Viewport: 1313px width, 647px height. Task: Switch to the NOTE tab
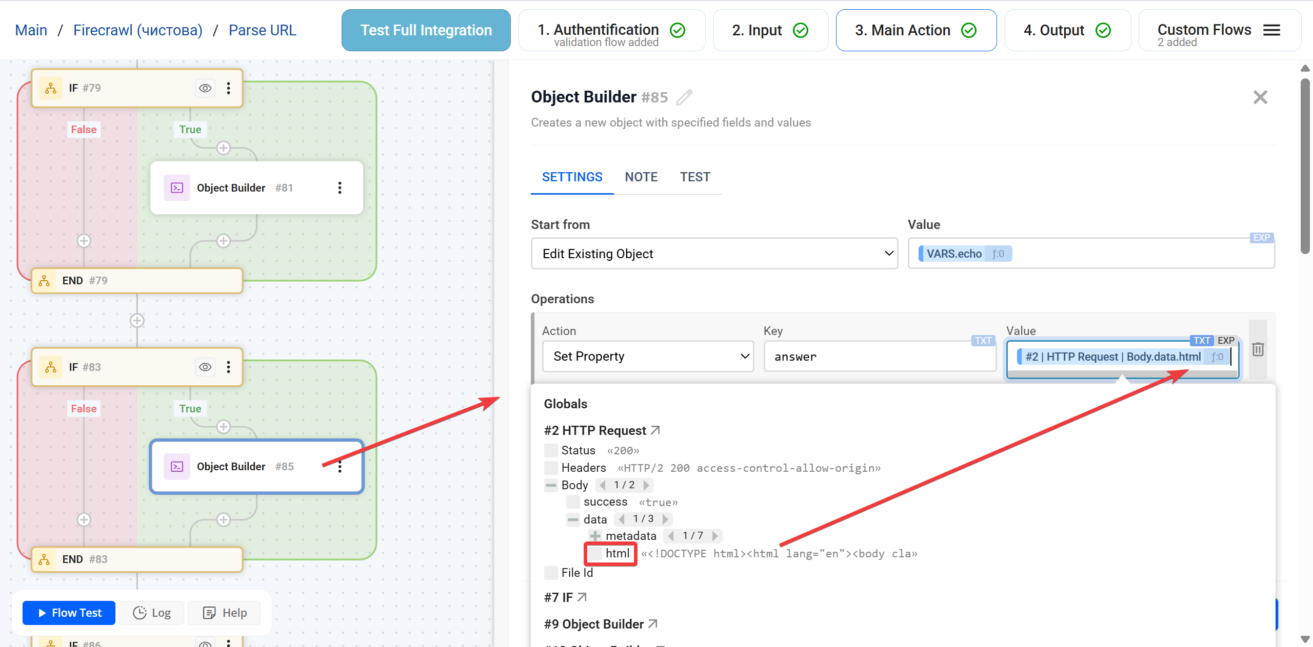point(641,176)
